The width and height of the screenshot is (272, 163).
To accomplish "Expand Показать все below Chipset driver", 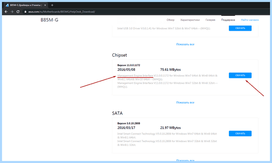I will tap(185, 102).
